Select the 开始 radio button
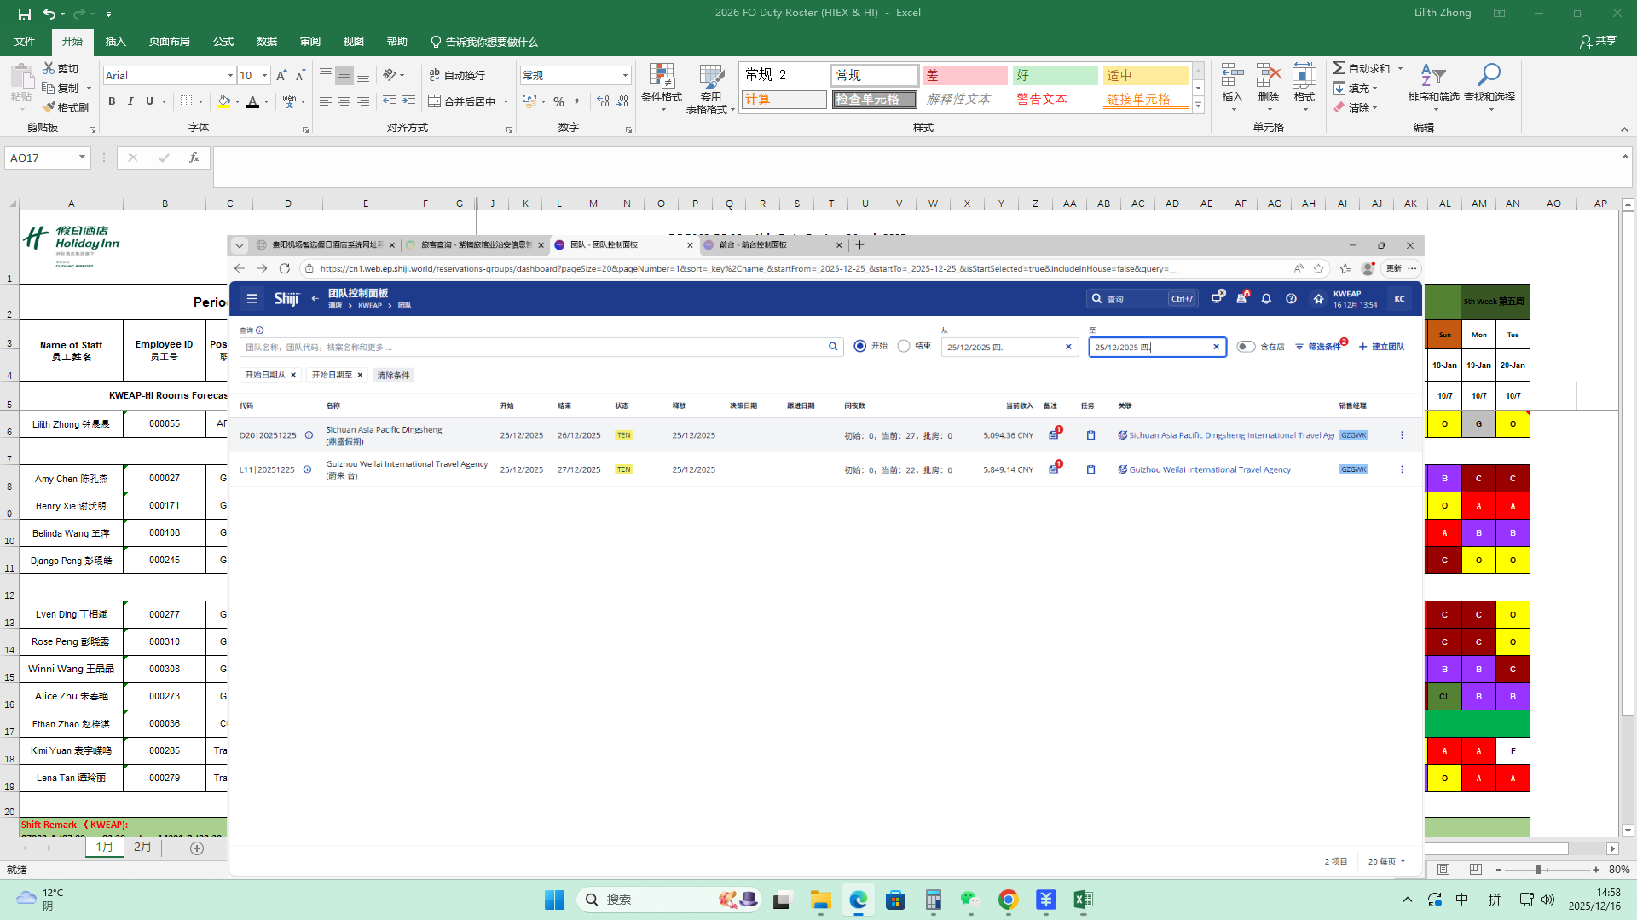The height and width of the screenshot is (920, 1637). [x=859, y=347]
